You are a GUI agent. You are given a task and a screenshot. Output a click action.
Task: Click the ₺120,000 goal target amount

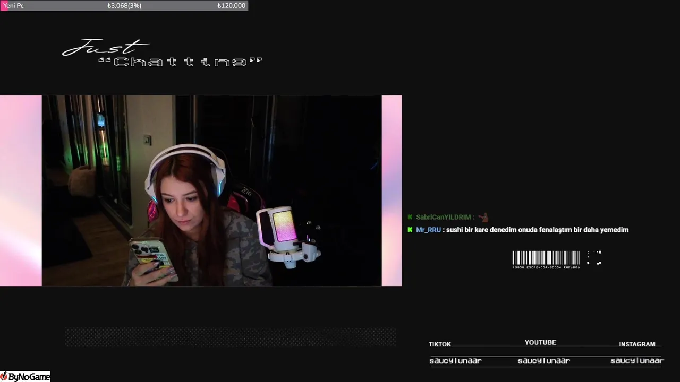point(231,5)
